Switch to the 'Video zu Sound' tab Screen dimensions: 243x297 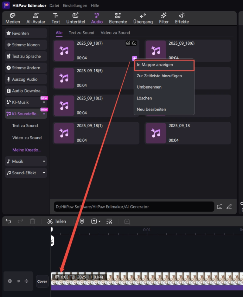(115, 33)
